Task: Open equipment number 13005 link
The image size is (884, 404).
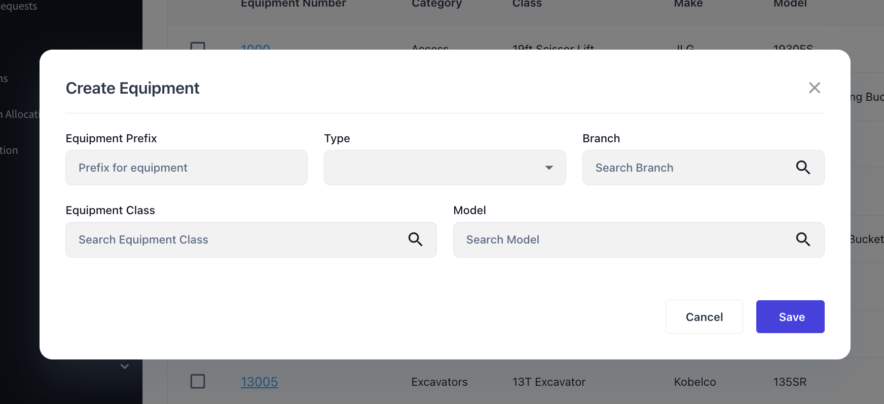Action: (x=259, y=382)
